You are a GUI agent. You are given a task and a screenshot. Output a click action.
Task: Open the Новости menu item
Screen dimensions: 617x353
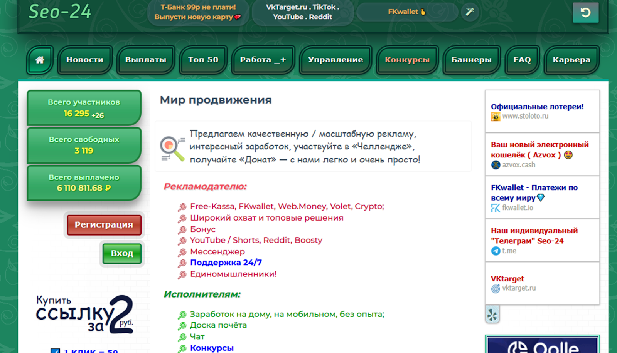(x=85, y=60)
